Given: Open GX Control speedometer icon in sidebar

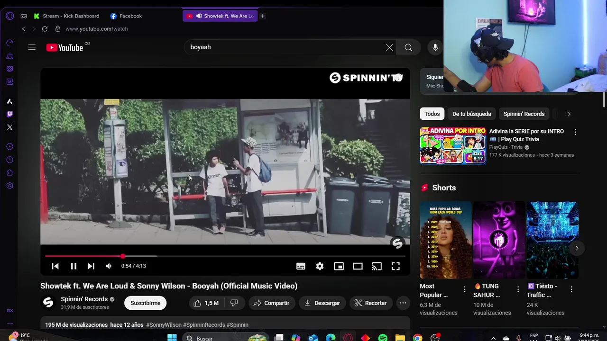Looking at the screenshot, I should [9, 43].
